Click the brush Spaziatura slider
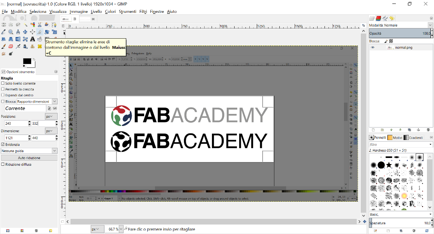 (x=400, y=223)
